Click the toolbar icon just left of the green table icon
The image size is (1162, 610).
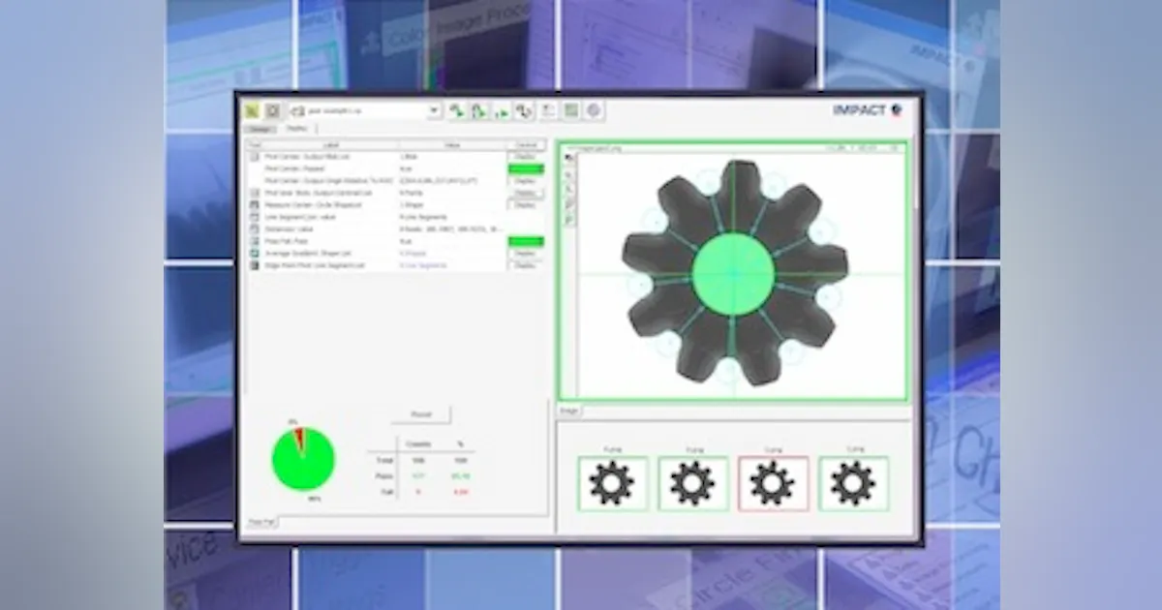(x=548, y=110)
